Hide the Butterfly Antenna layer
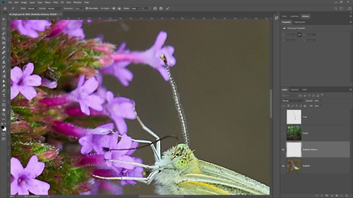Viewport: 353px width, 198px height. 283,150
